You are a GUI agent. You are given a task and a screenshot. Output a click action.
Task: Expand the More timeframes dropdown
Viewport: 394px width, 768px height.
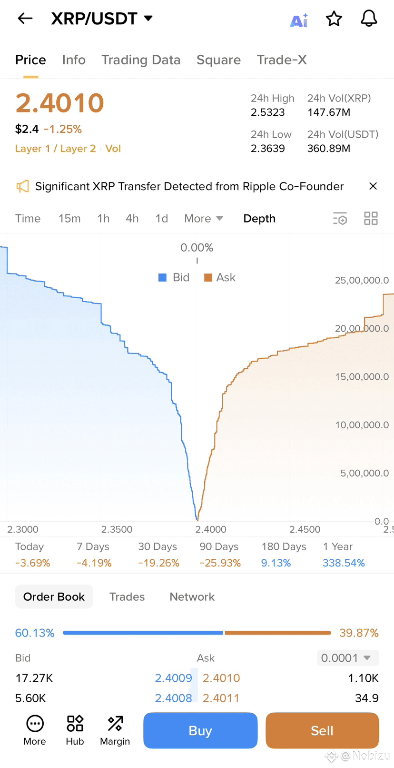(203, 219)
